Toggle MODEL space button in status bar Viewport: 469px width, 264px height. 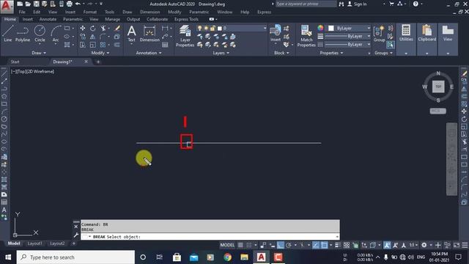pyautogui.click(x=227, y=245)
